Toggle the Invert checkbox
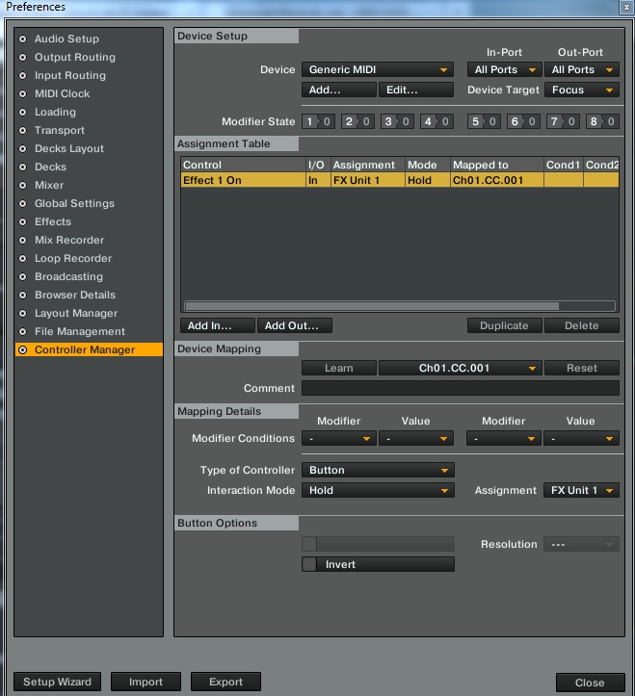This screenshot has height=696, width=635. pos(309,564)
